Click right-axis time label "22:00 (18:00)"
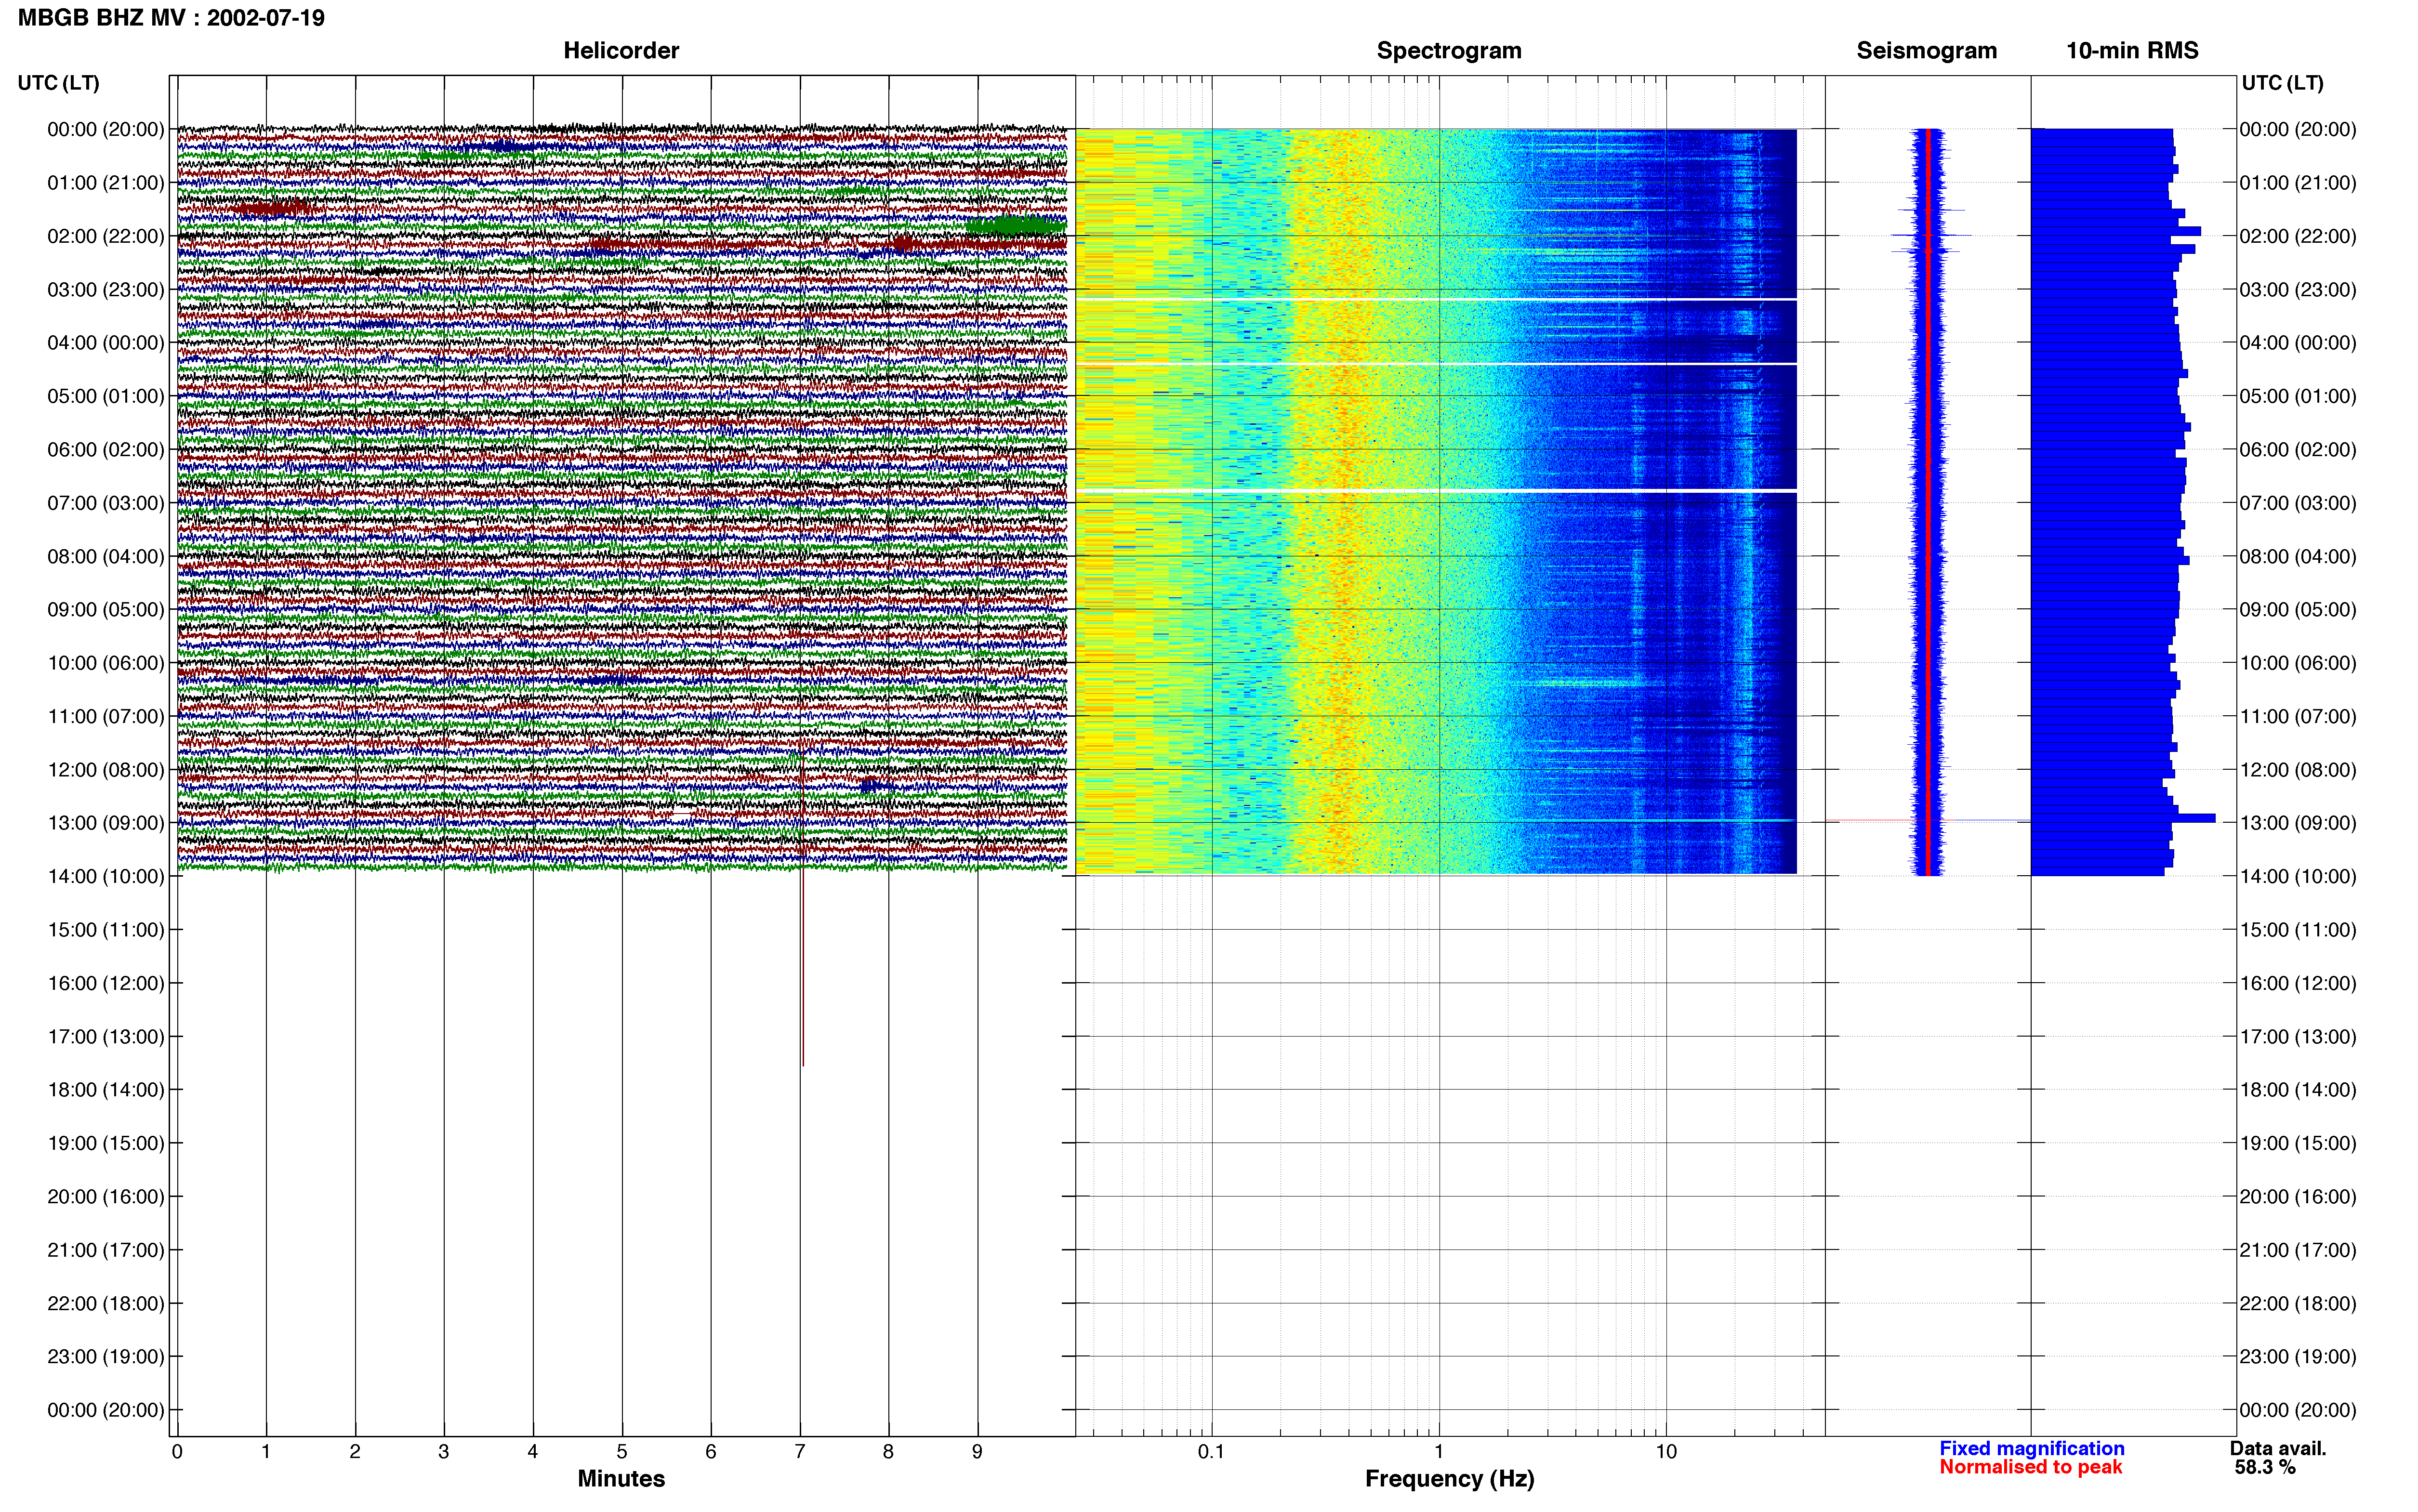 point(2298,1303)
